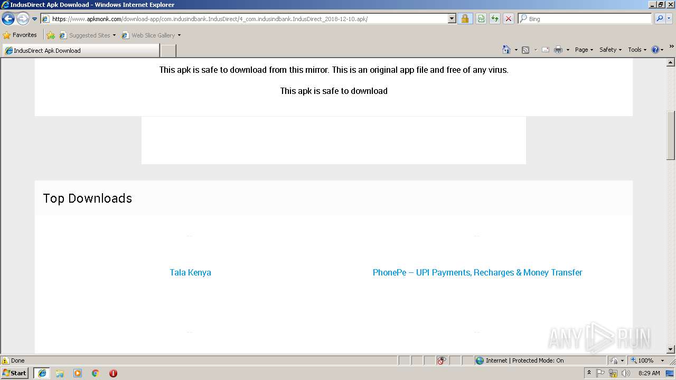
Task: Click the Show desktop tray button
Action: [670, 373]
